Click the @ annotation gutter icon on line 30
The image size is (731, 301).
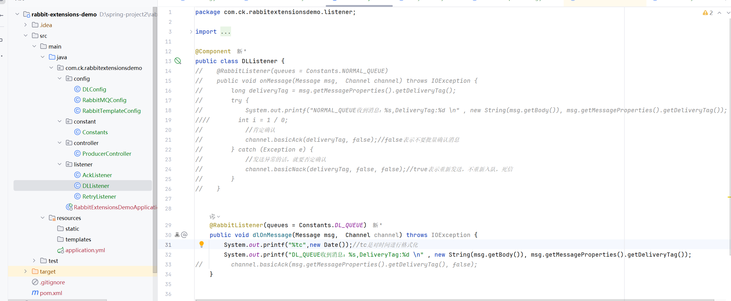(184, 235)
